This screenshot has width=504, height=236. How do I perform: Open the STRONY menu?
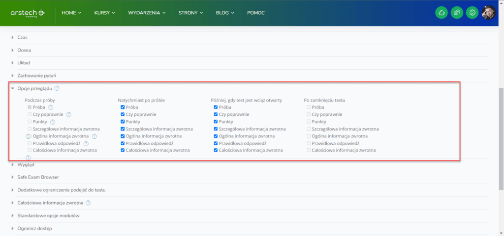click(191, 13)
